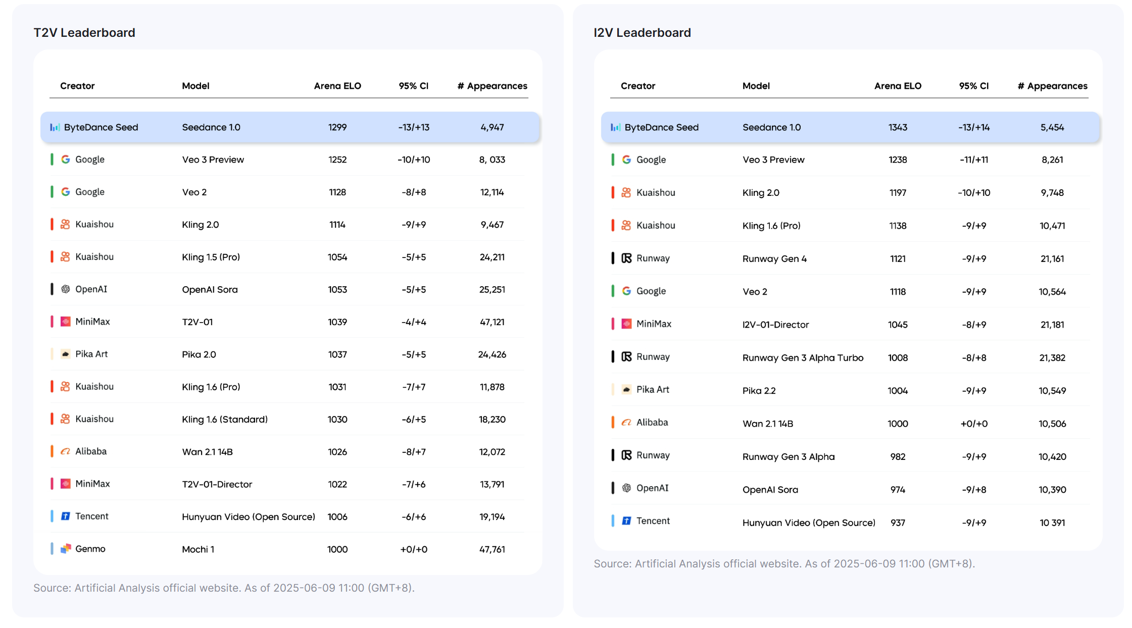Viewport: 1132px width, 628px height.
Task: Click the I2V-01-Director model name
Action: point(776,325)
